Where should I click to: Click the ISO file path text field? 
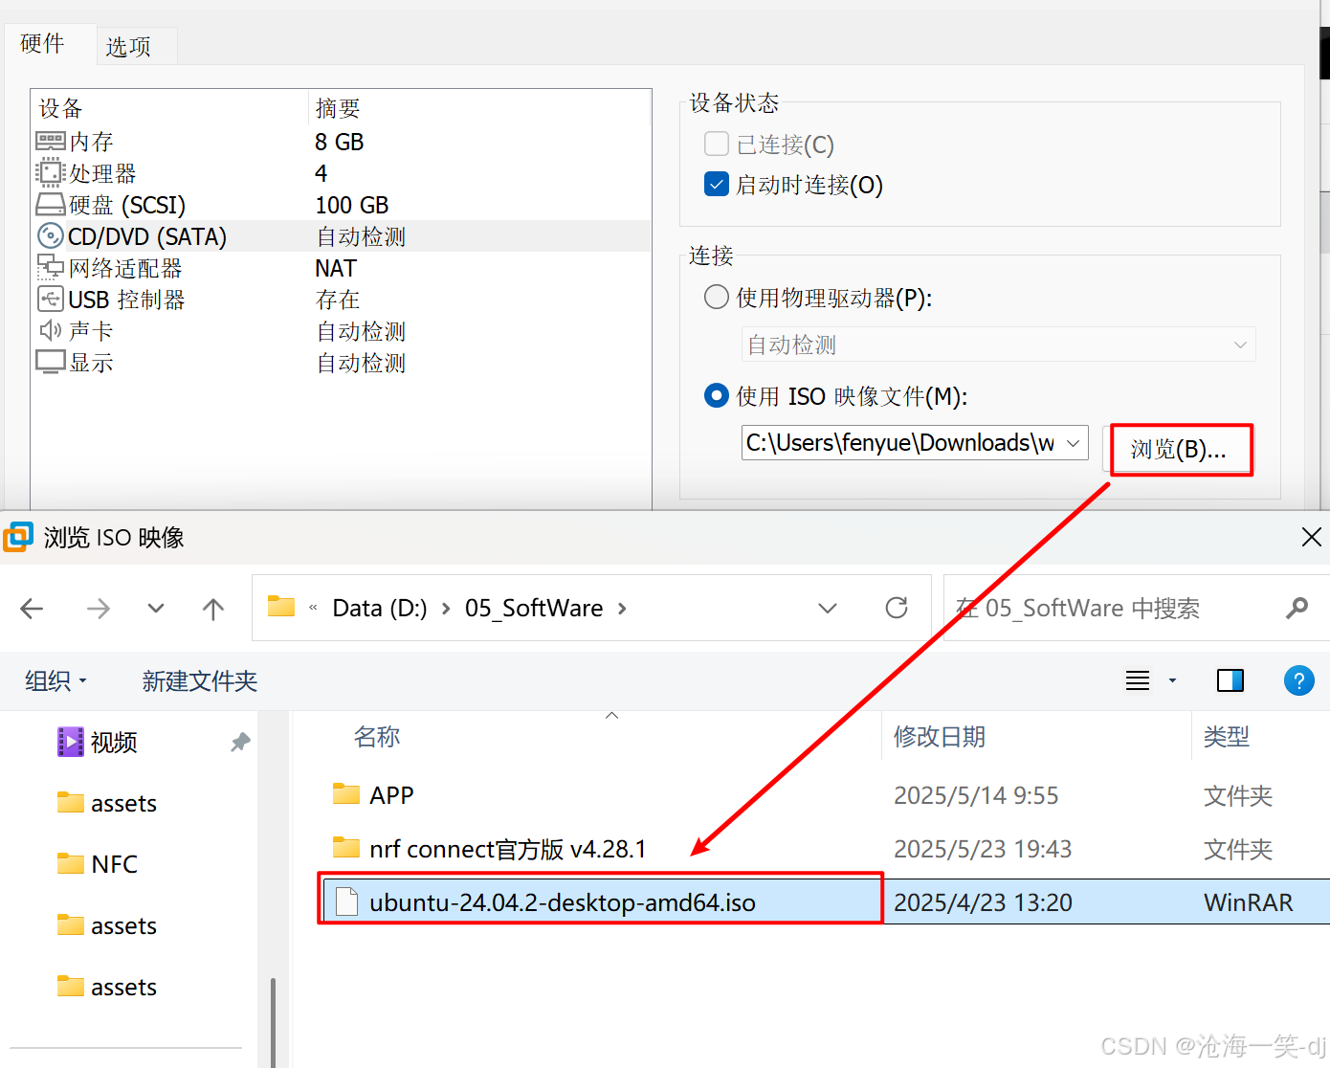[900, 443]
